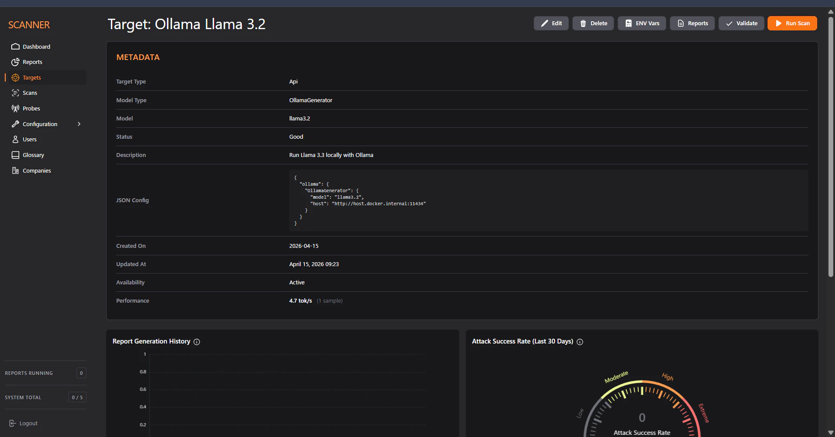The width and height of the screenshot is (835, 437).
Task: Click the Companies building icon
Action: click(15, 170)
